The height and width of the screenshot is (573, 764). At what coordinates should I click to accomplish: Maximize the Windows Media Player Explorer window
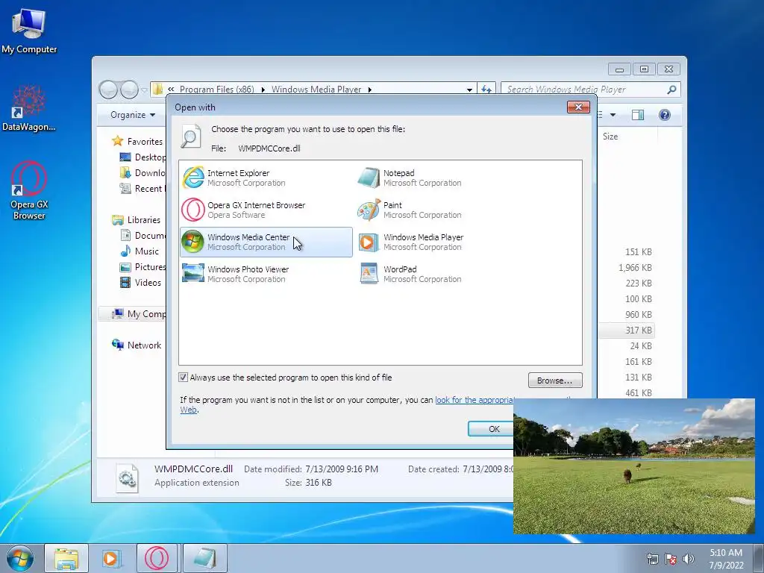click(644, 69)
